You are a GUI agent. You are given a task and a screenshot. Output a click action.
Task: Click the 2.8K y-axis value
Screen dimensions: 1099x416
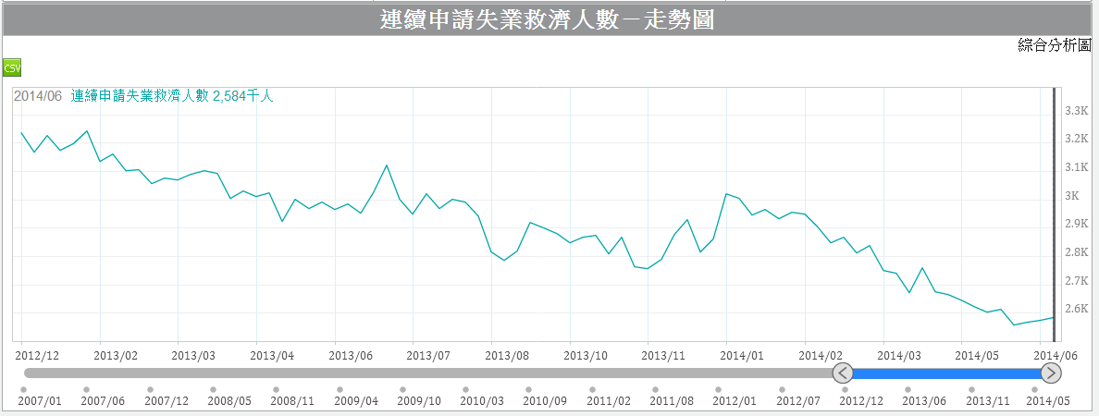click(1076, 252)
